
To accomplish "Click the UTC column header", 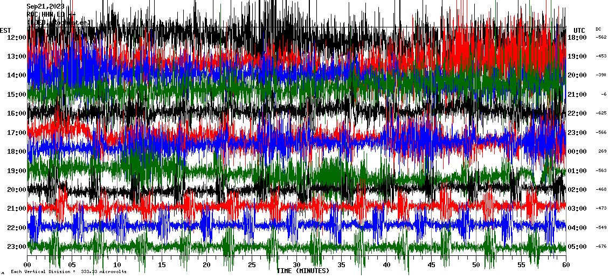I will pos(579,30).
